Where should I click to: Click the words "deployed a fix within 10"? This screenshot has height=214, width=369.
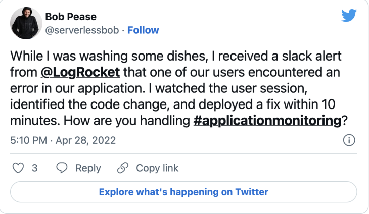pyautogui.click(x=267, y=104)
